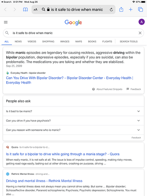
Task: Open the Quora mania driving result
Action: click(x=63, y=154)
